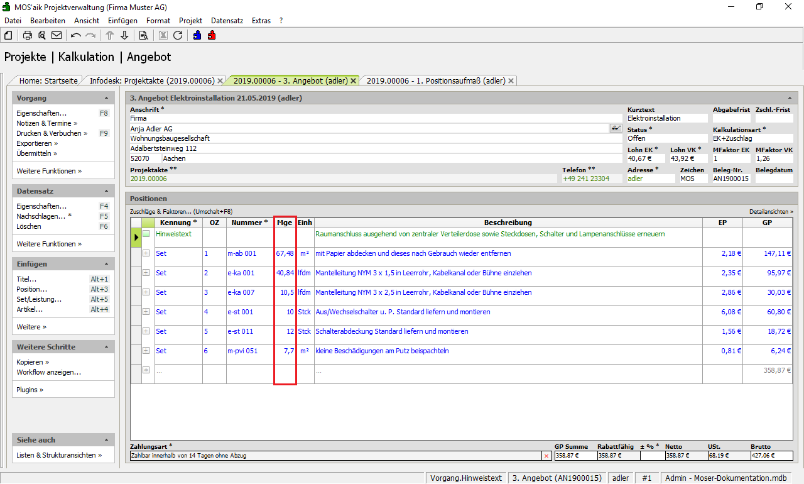Image resolution: width=804 pixels, height=484 pixels.
Task: Click the red puzzle piece icon
Action: coord(212,35)
